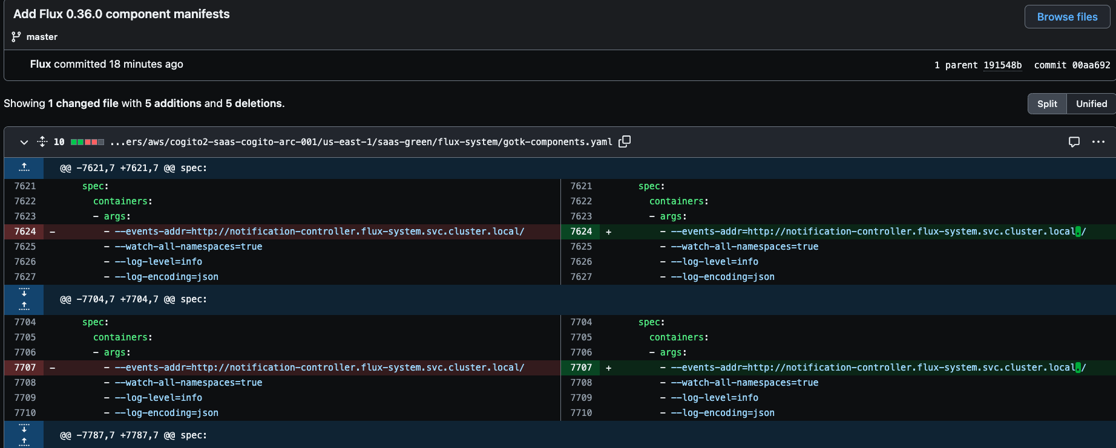Click the 18 minutes ago timestamp
The height and width of the screenshot is (448, 1116).
tap(146, 64)
